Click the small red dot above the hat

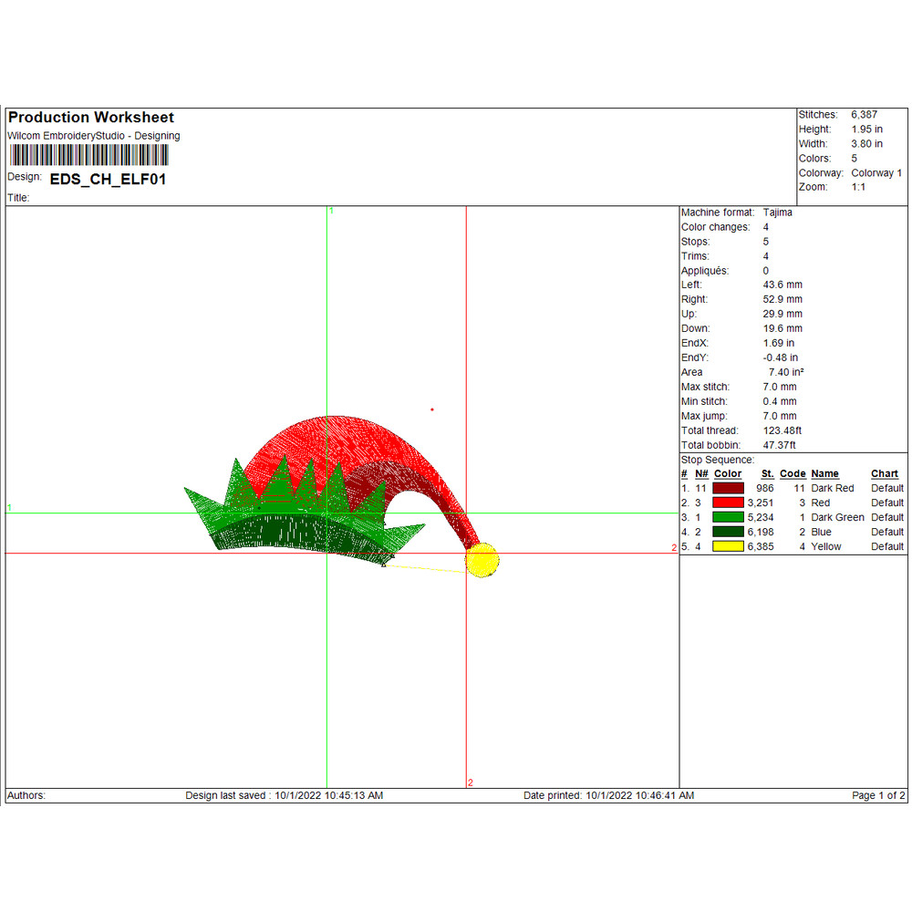[x=432, y=409]
